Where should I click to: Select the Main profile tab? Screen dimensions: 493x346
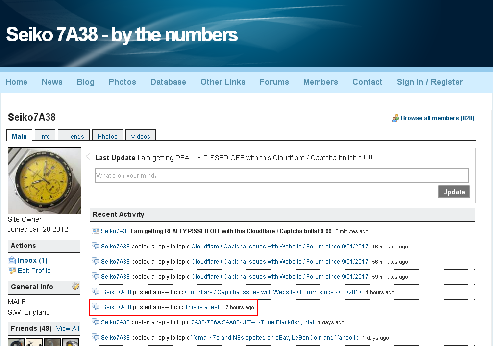point(19,136)
